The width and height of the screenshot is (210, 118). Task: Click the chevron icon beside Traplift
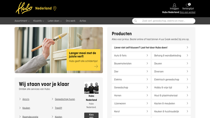(x=52, y=108)
